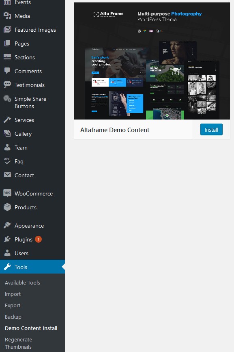
Task: Click the Simple Share Buttons icon
Action: click(7, 98)
